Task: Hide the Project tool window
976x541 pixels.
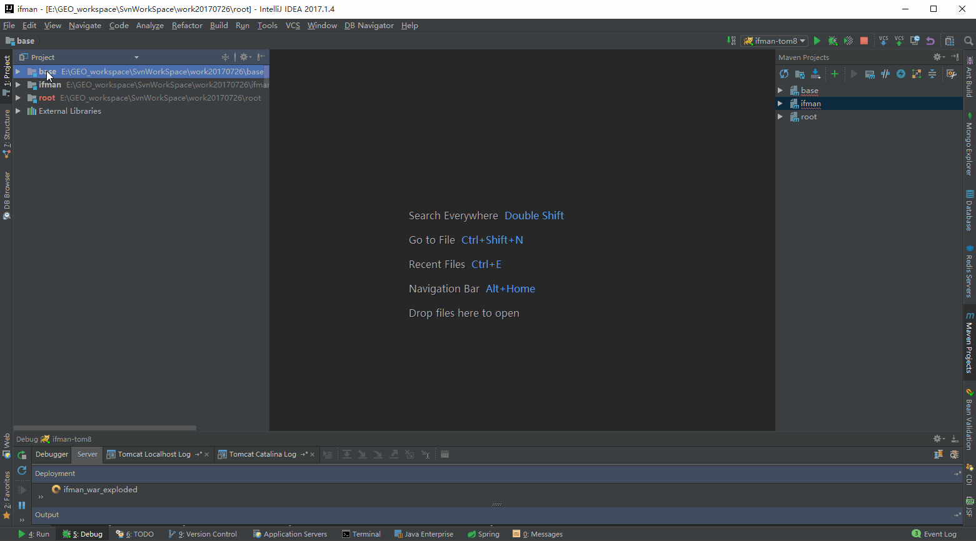Action: [261, 57]
